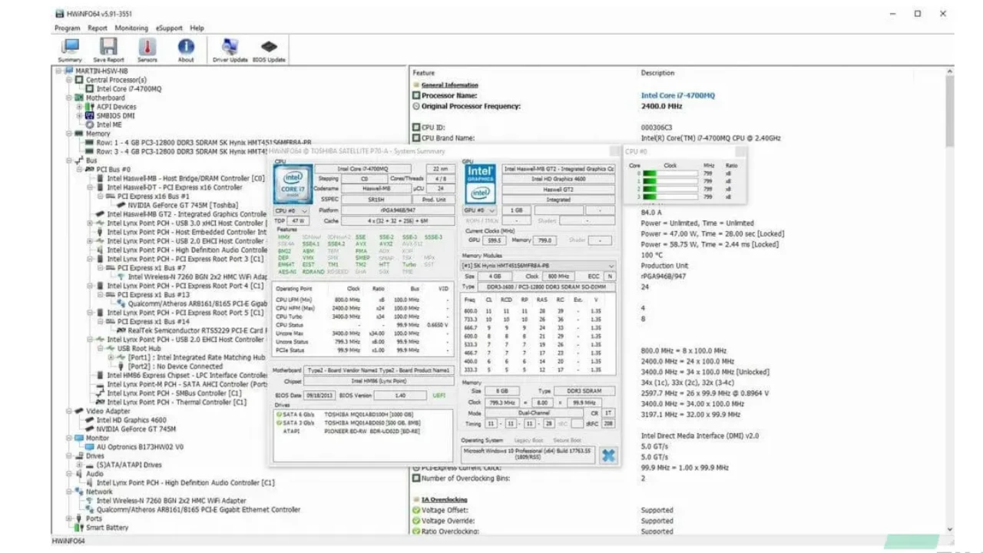This screenshot has width=983, height=553.
Task: Click the Intel Core i7-4700MQ CPU tree icon
Action: (90, 89)
